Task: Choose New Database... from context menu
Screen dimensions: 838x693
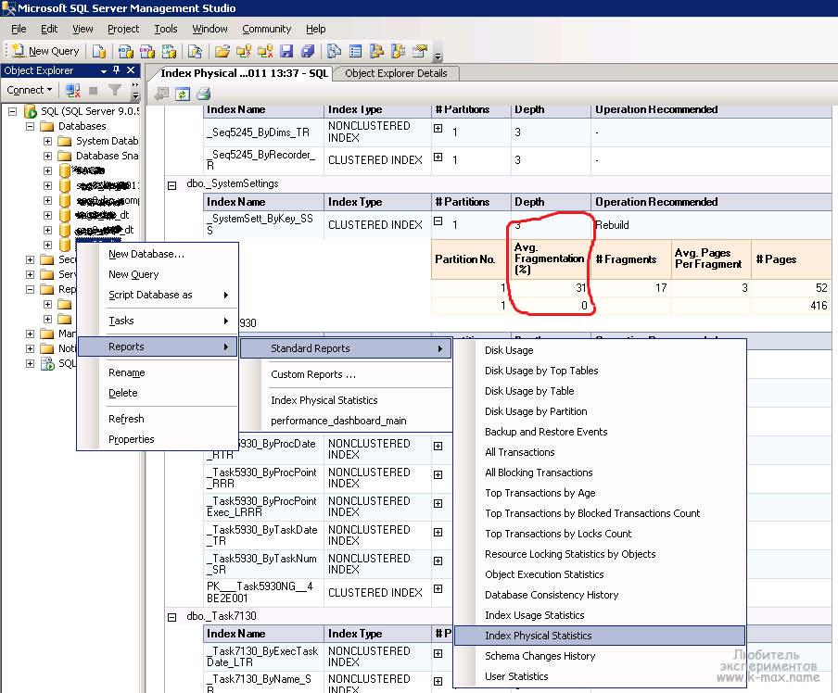Action: pyautogui.click(x=146, y=254)
